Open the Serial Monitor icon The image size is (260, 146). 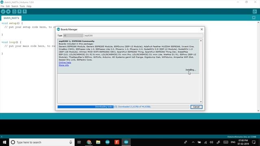pyautogui.click(x=255, y=12)
